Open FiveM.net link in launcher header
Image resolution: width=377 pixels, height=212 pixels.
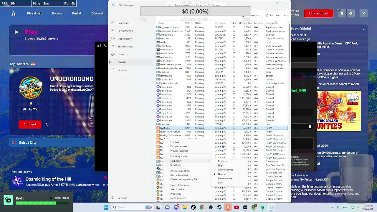[x=34, y=13]
